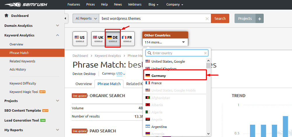The image size is (292, 137).
Task: Click the Dashboard breadcrumb link
Action: pyautogui.click(x=80, y=56)
